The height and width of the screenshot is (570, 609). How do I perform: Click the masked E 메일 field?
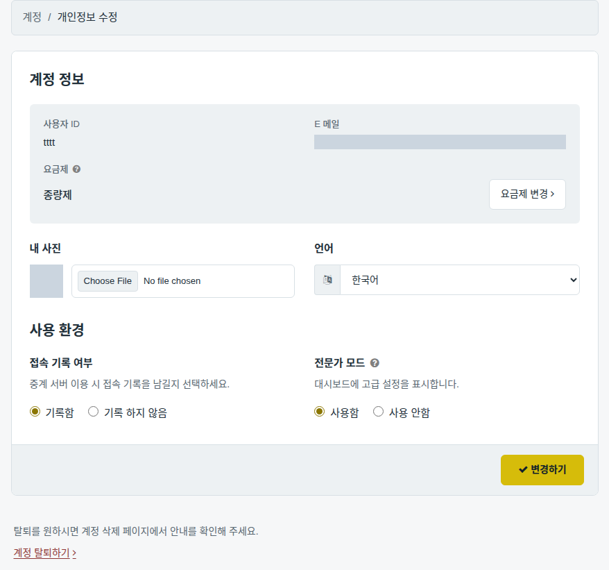(440, 142)
